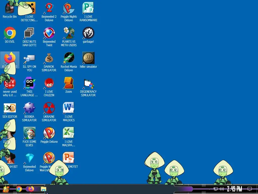Show the 2:49 PM clock flyout
The image size is (258, 194).
point(235,189)
